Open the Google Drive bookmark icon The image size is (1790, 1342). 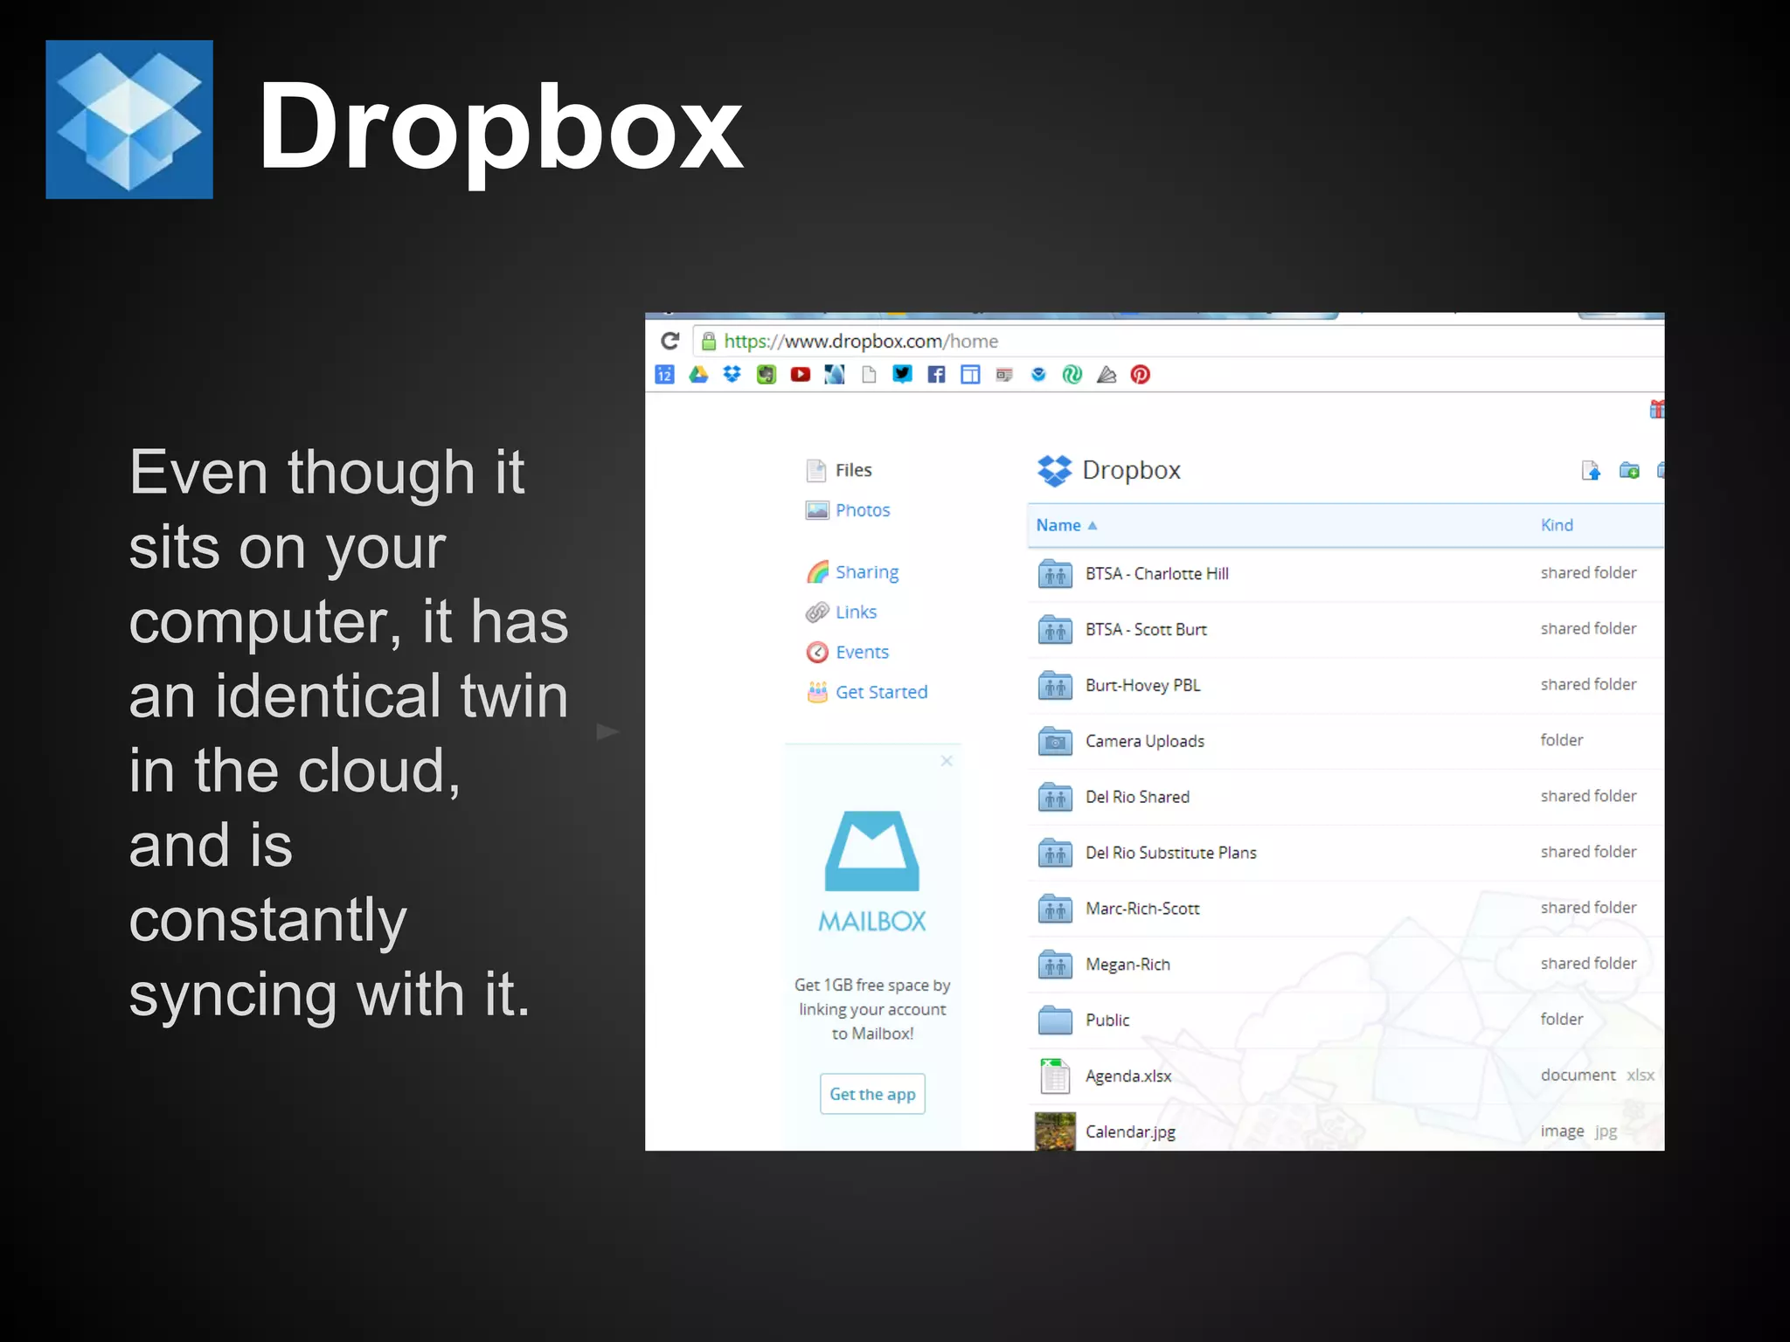click(698, 375)
